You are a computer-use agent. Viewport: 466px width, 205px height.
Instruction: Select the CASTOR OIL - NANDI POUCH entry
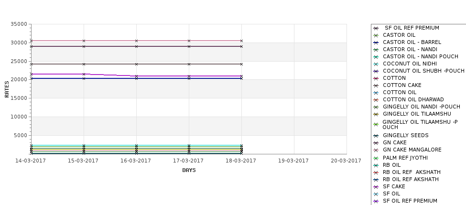pyautogui.click(x=421, y=56)
